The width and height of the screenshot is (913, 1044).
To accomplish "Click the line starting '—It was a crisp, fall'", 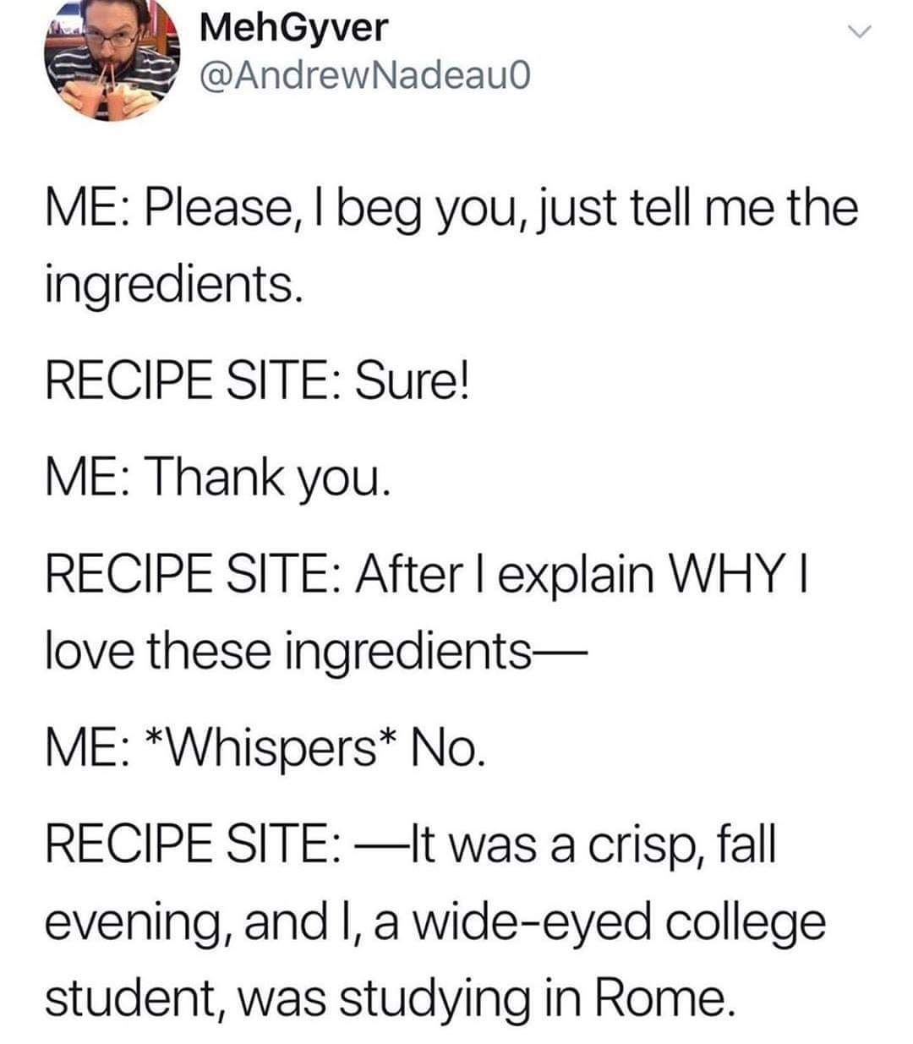I will click(413, 844).
